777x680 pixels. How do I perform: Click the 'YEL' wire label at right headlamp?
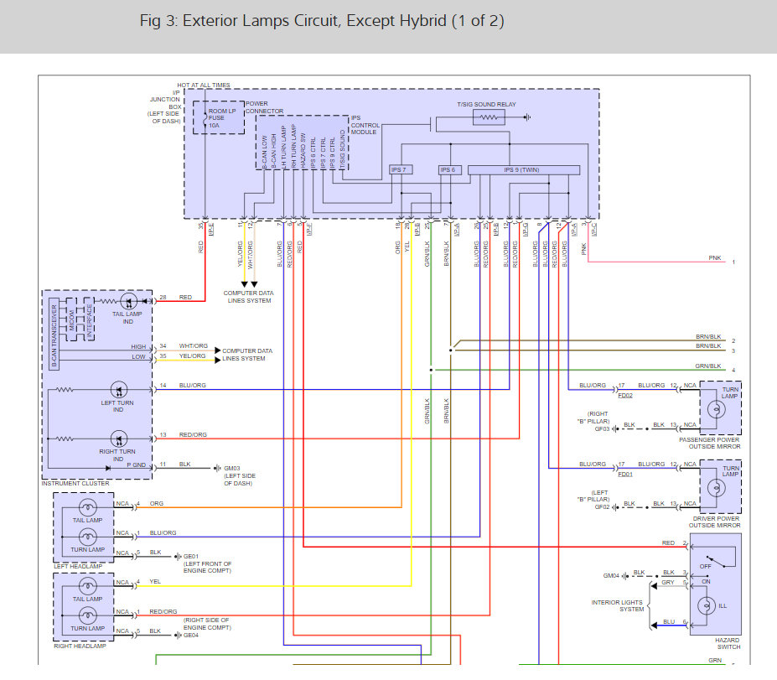pyautogui.click(x=155, y=582)
